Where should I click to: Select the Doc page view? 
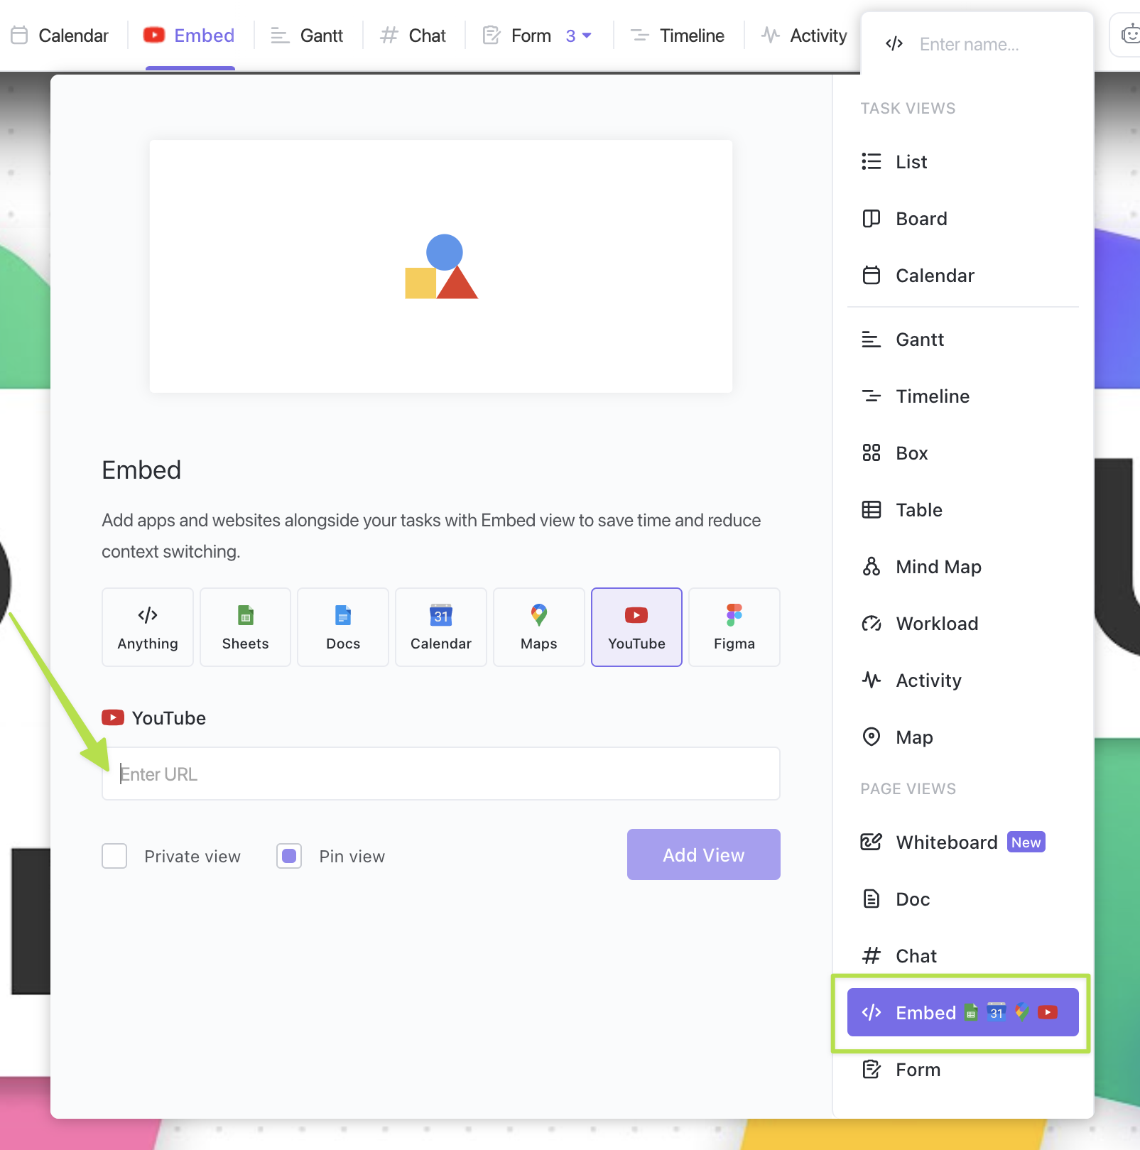[911, 899]
